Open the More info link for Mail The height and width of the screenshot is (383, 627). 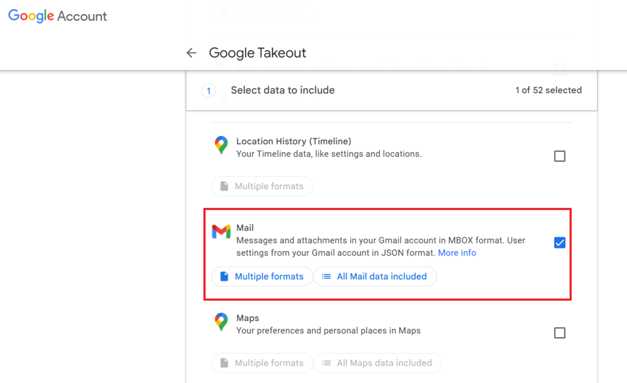[457, 253]
